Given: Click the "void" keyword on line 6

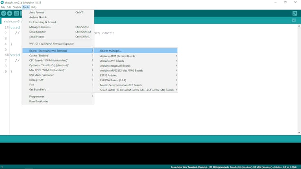Looking at the screenshot, I should coord(15,55).
